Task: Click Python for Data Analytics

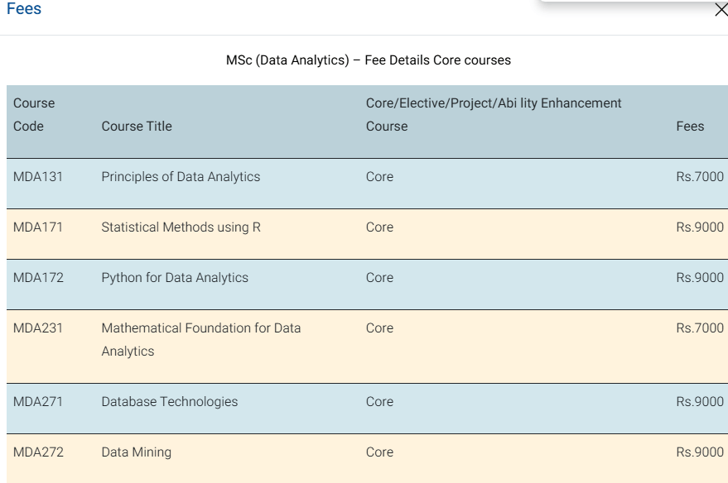Action: 175,278
